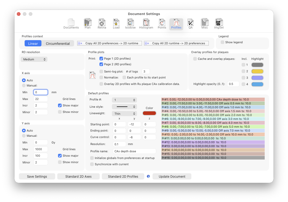Open the QA settings icon
Image resolution: width=288 pixels, height=202 pixels.
(x=191, y=24)
